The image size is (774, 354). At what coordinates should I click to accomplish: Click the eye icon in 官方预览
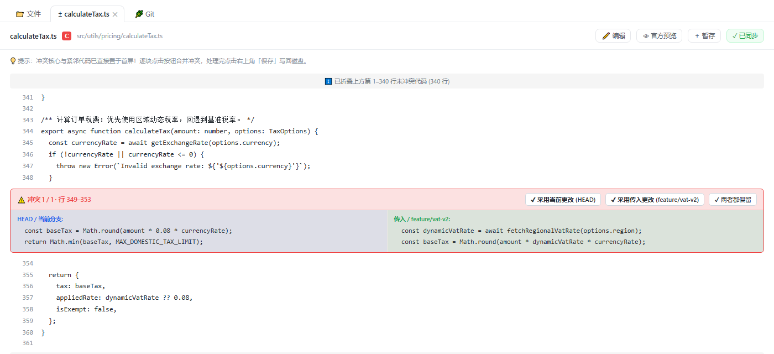coord(646,36)
